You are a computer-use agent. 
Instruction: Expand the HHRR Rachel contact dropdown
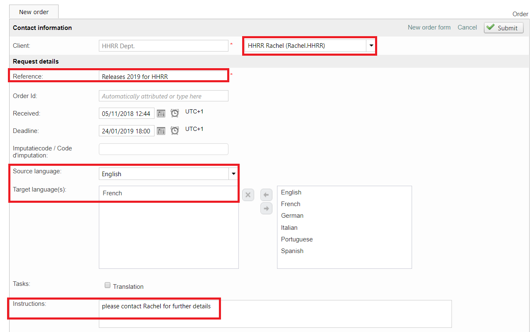(x=371, y=46)
